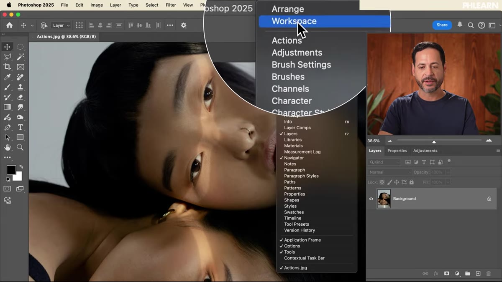
Task: Choose Paragraph Styles in Window menu
Action: (x=301, y=176)
